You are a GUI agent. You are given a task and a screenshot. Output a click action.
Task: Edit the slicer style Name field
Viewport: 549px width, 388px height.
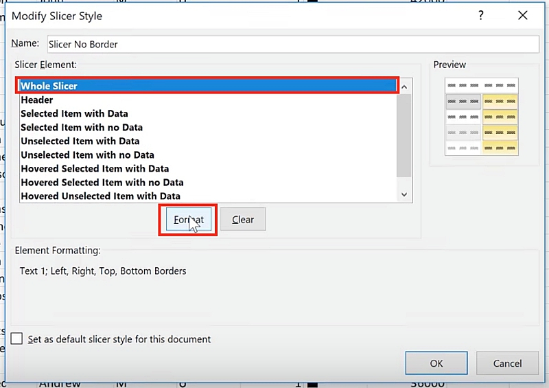(x=292, y=44)
